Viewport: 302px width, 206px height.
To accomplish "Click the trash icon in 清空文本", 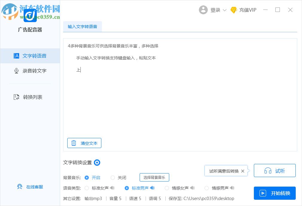I will [x=74, y=143].
